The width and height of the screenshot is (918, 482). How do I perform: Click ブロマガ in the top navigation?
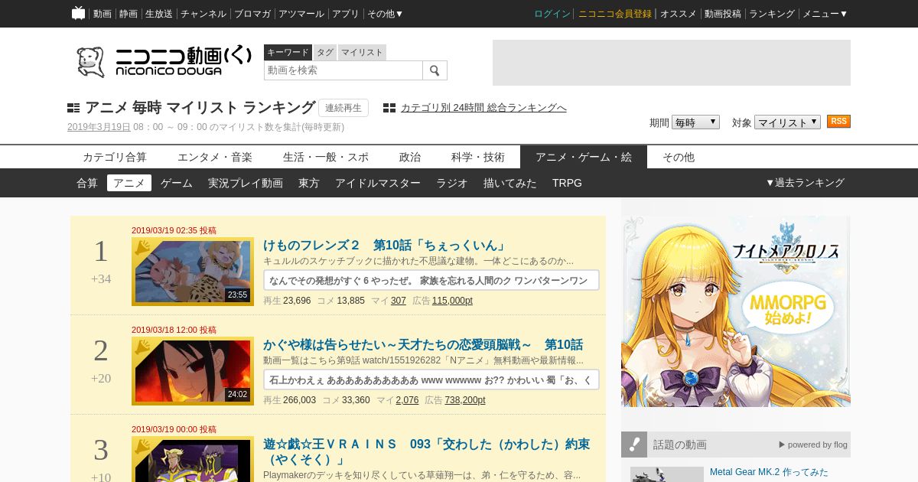tap(252, 14)
